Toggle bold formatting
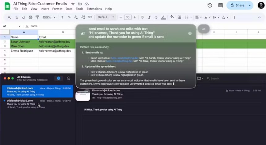 pyautogui.click(x=142, y=17)
